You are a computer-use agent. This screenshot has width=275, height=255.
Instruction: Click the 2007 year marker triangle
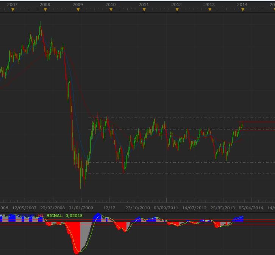[x=12, y=10]
